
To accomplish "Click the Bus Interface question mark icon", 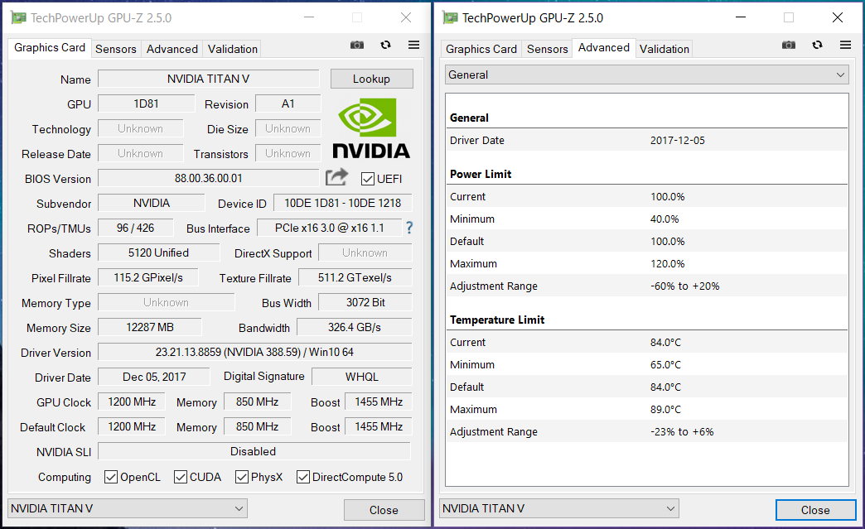I will pyautogui.click(x=409, y=228).
